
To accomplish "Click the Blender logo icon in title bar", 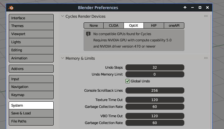I will coord(11,8).
